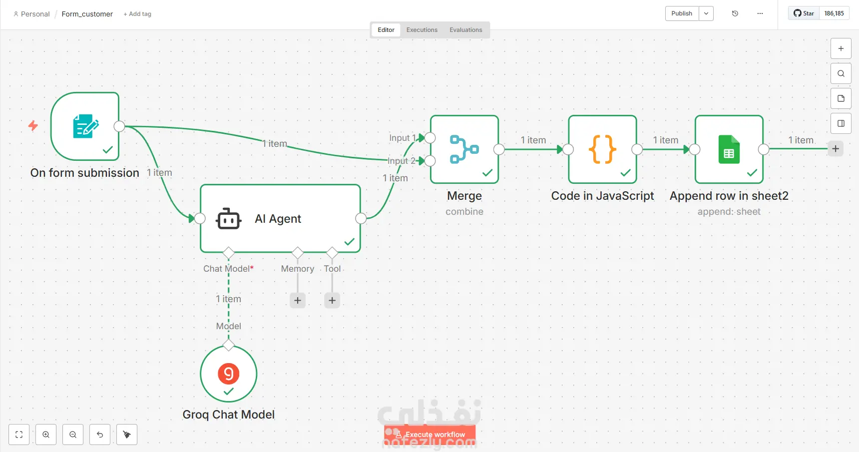Click the Tool connector label

pyautogui.click(x=332, y=269)
